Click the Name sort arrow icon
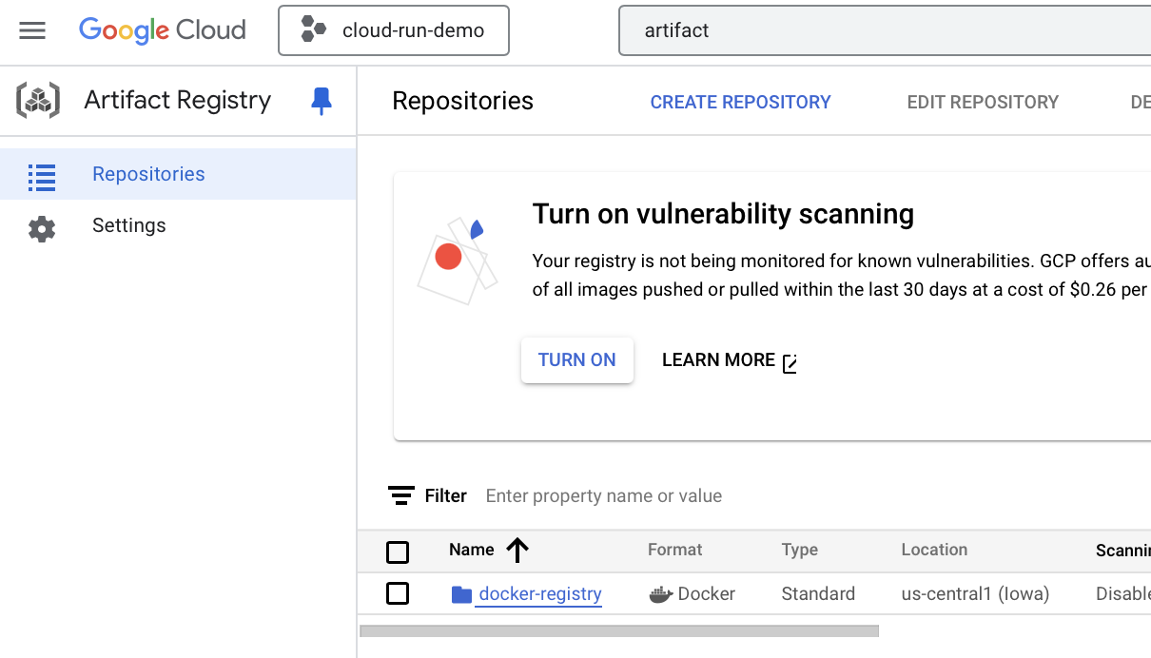Image resolution: width=1151 pixels, height=658 pixels. click(x=517, y=550)
